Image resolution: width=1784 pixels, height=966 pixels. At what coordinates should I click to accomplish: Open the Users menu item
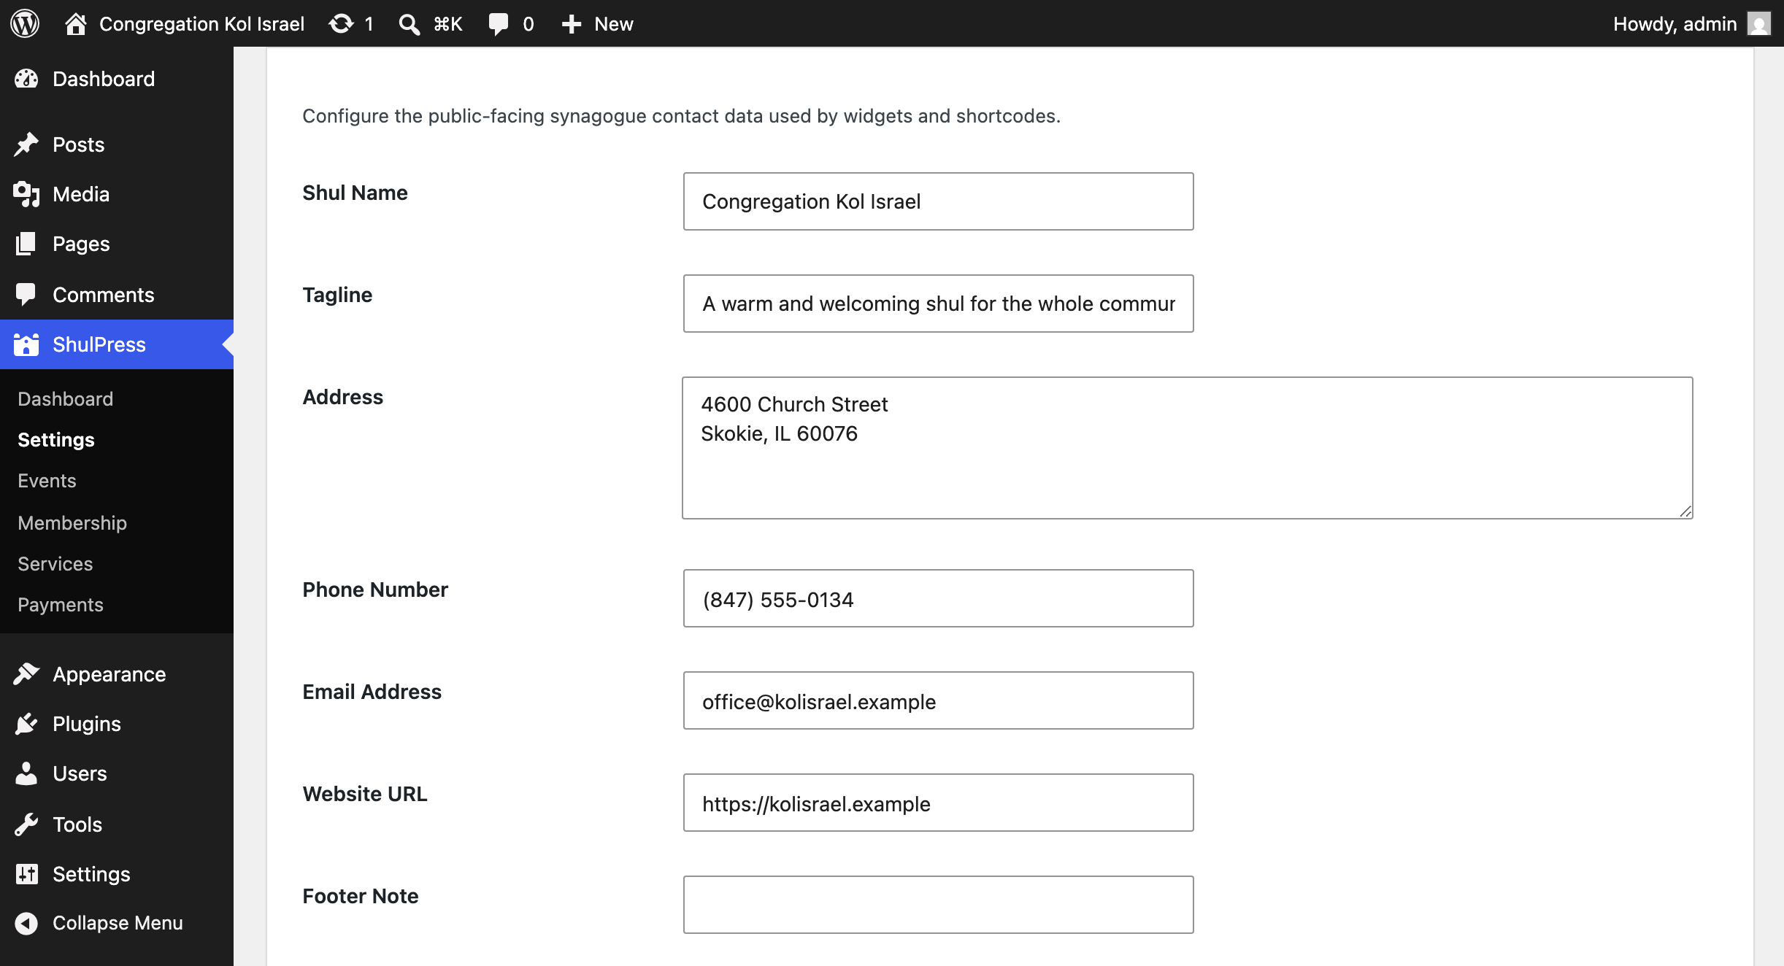pyautogui.click(x=117, y=773)
